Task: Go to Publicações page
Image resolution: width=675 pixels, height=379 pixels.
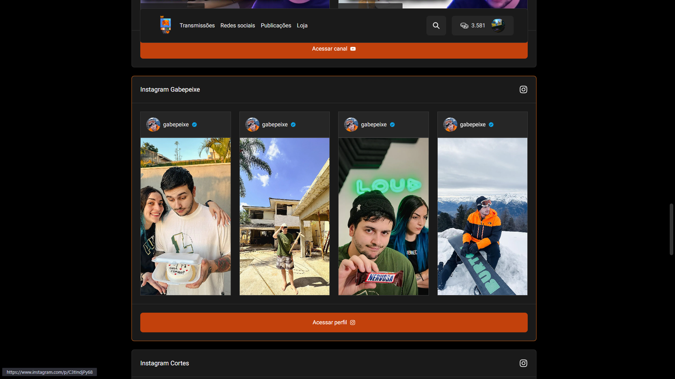Action: (x=276, y=26)
